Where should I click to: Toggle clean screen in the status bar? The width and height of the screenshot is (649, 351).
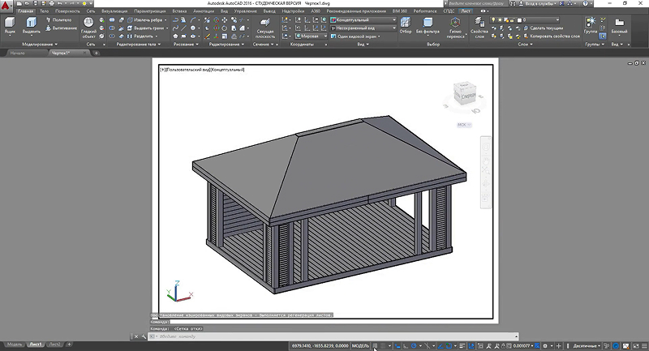pos(636,345)
